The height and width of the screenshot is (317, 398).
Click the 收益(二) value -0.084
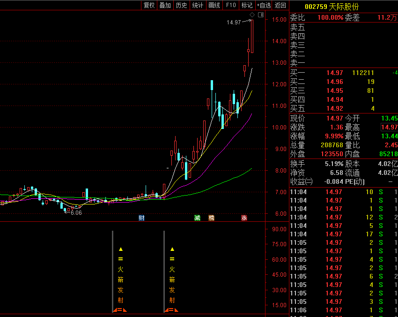pos(333,182)
